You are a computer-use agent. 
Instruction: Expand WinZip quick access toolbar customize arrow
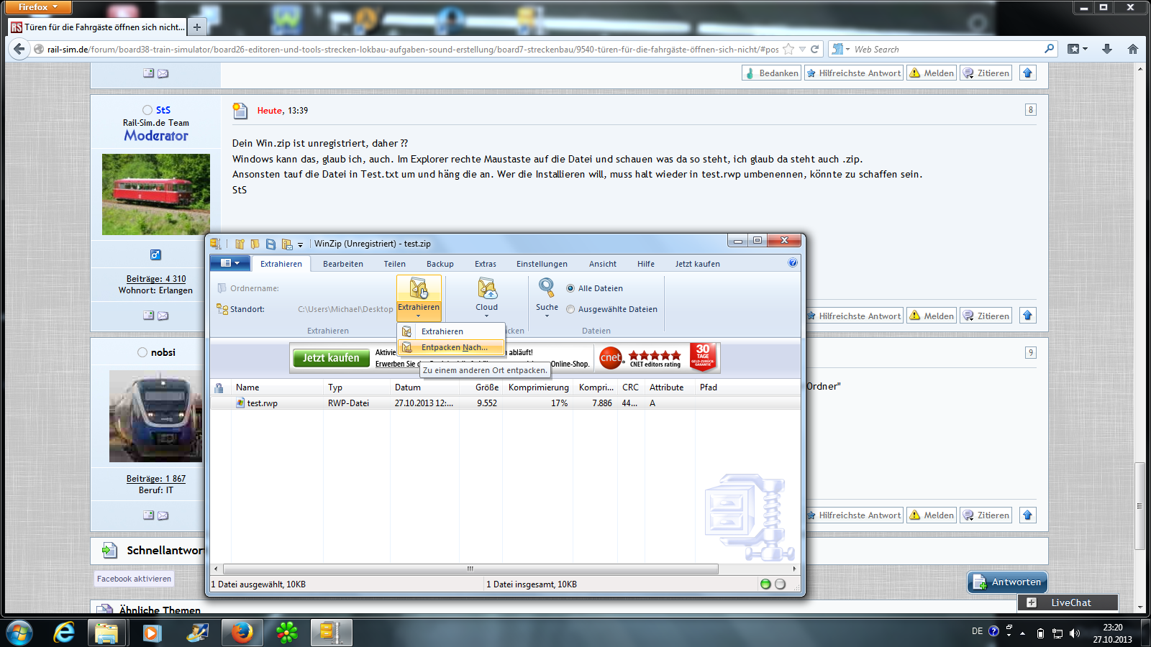click(x=301, y=244)
